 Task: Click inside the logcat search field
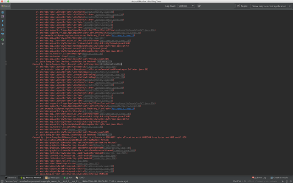click(217, 6)
